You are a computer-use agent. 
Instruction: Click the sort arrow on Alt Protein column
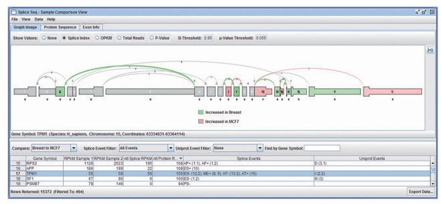coord(180,159)
